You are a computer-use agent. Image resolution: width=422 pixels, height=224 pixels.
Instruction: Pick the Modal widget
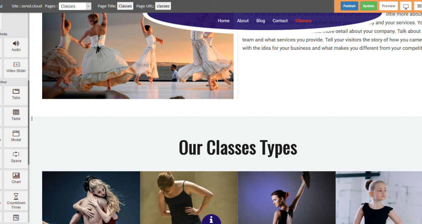(16, 137)
